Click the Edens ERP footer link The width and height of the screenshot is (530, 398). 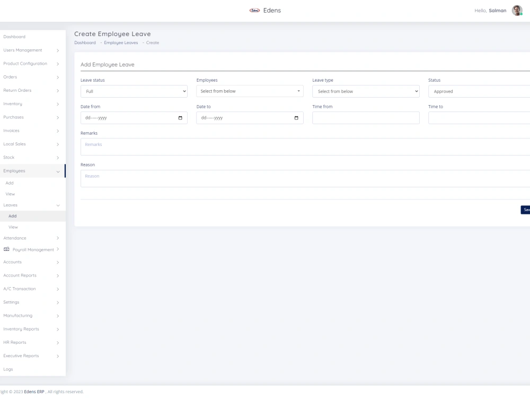pos(34,392)
